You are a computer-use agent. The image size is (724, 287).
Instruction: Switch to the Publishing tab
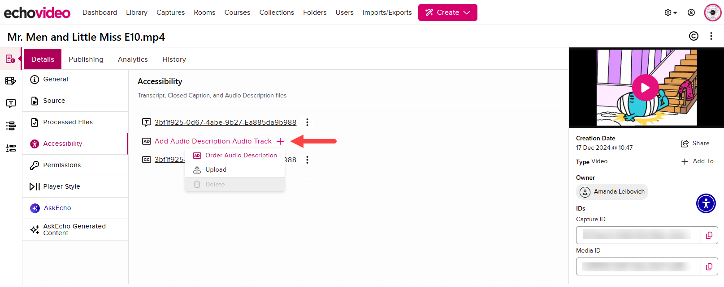(x=86, y=59)
